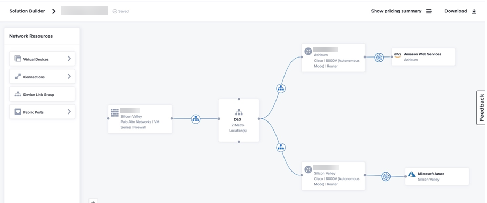The height and width of the screenshot is (203, 487).
Task: Select the device link icon between firewall and DLG
Action: [196, 119]
